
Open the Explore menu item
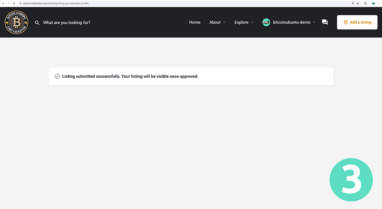point(241,22)
